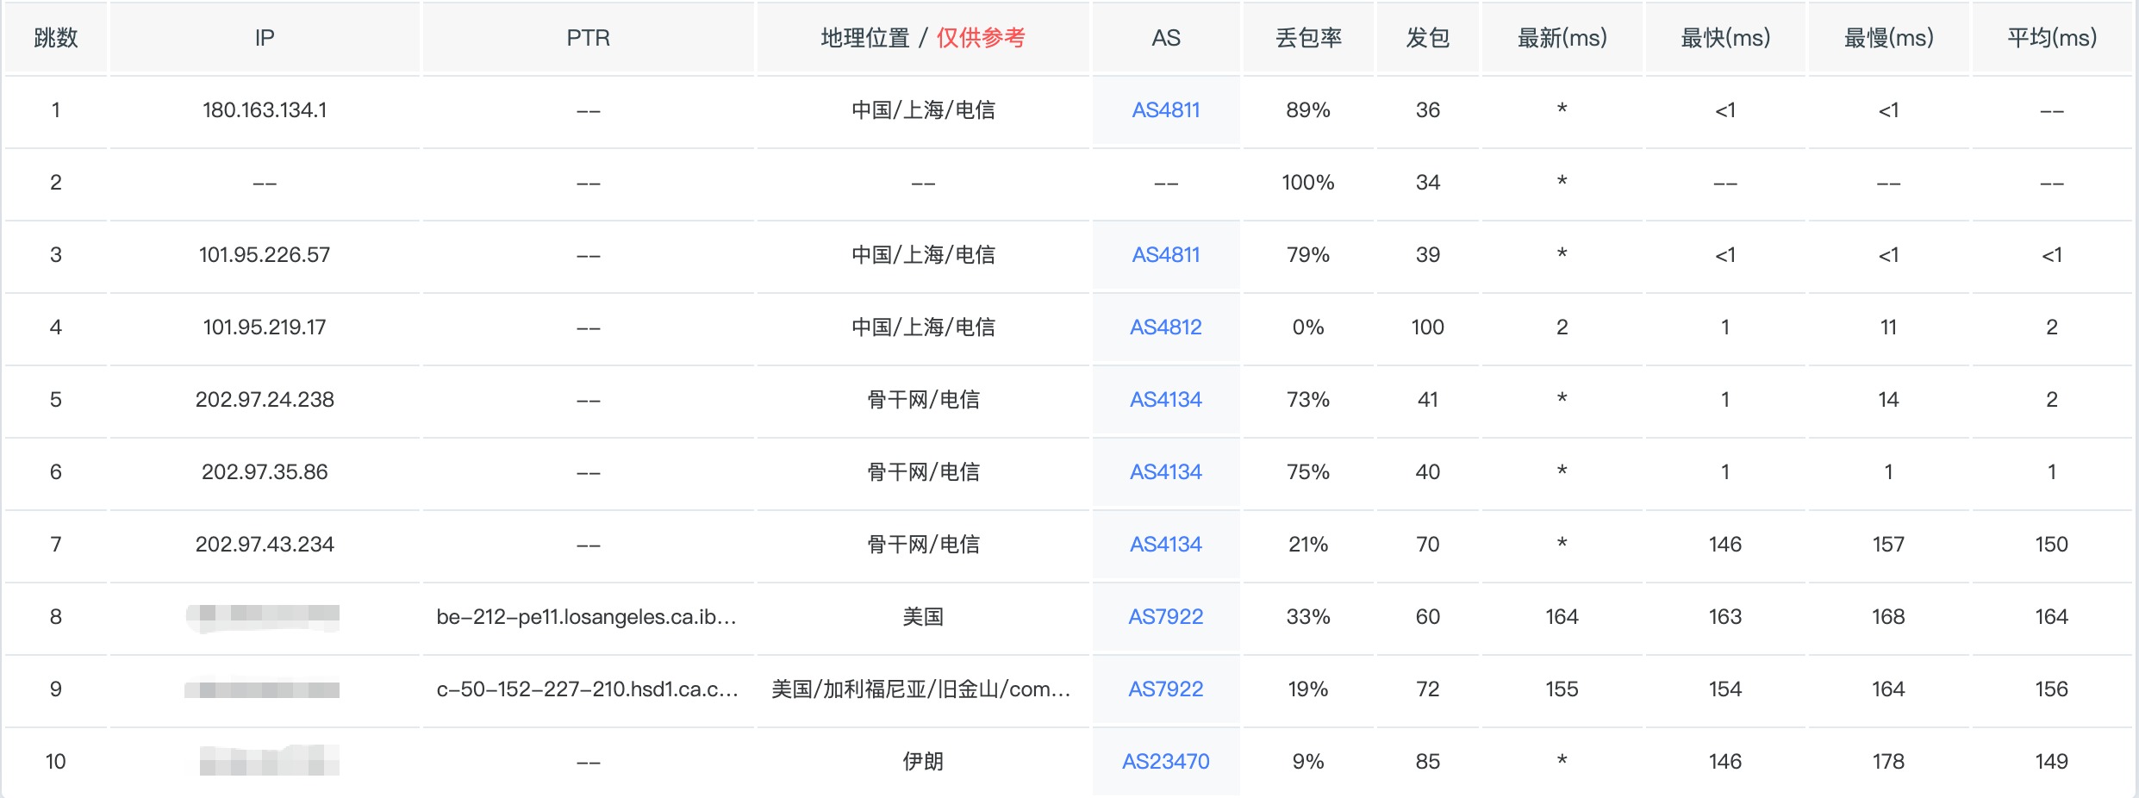This screenshot has height=798, width=2139.
Task: Click the red 仅供参考 text in header
Action: [981, 38]
